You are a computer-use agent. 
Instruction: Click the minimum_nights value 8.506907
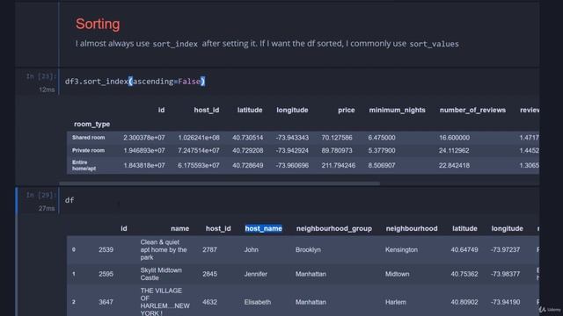point(381,166)
